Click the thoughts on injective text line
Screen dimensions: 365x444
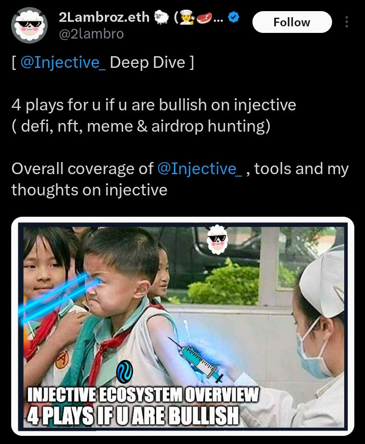click(x=89, y=190)
